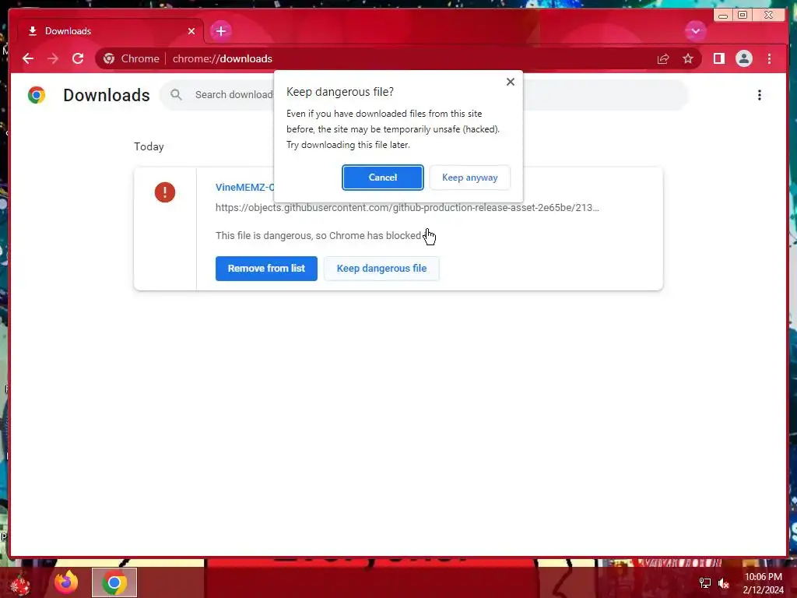Viewport: 797px width, 598px height.
Task: Open Firefox from the taskbar
Action: click(66, 582)
